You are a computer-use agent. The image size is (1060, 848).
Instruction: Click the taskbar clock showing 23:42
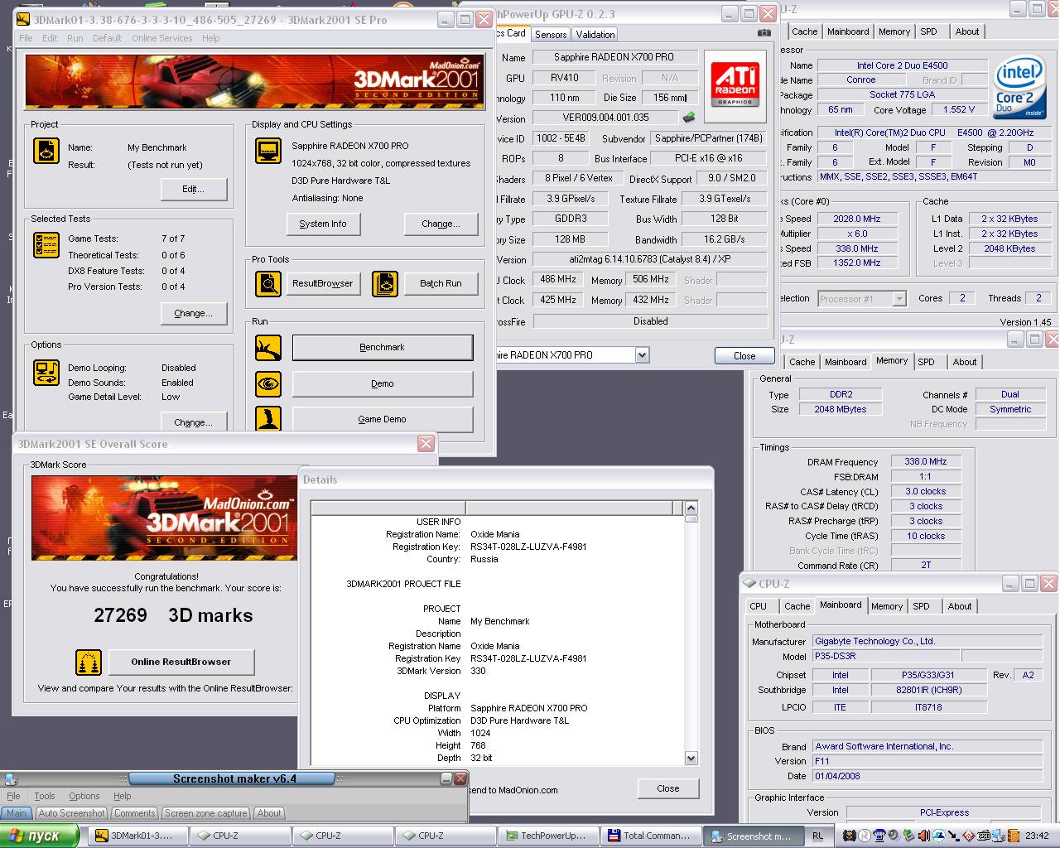click(1036, 836)
